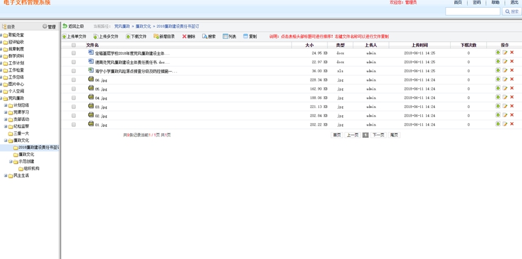This screenshot has width=522, height=259.
Task: Click the 管理 gear button in the sidebar
Action: tap(50, 27)
